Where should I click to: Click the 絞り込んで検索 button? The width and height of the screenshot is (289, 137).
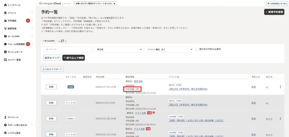73,58
